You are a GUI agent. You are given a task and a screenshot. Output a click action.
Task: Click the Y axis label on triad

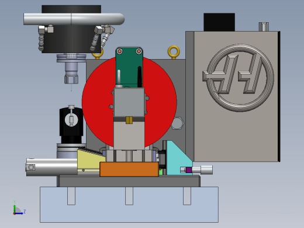point(15,202)
